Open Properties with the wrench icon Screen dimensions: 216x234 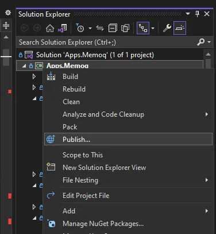(x=167, y=28)
